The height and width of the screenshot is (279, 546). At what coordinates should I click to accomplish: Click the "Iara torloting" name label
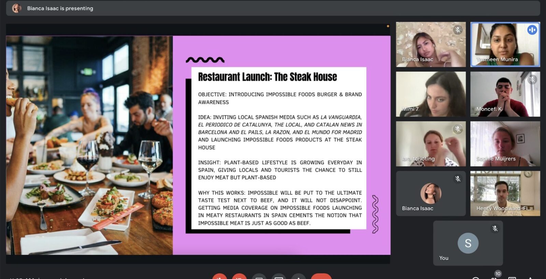coord(418,159)
